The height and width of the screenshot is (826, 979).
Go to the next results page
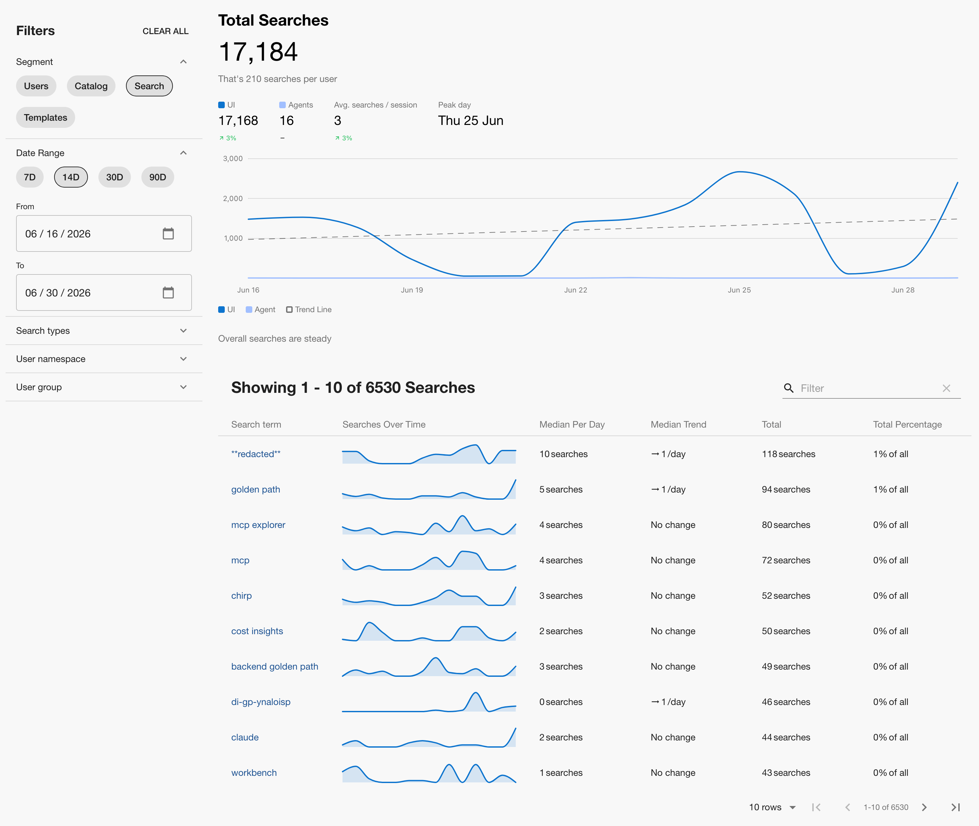tap(924, 807)
